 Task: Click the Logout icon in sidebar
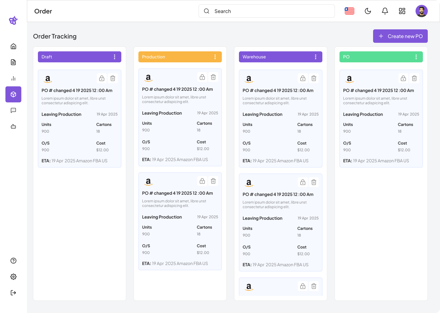13,293
